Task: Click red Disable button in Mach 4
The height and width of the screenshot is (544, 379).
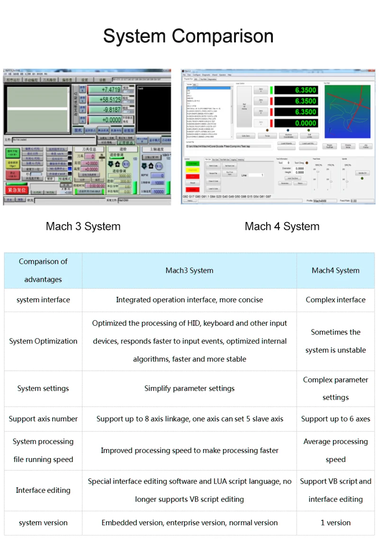Action: (193, 189)
